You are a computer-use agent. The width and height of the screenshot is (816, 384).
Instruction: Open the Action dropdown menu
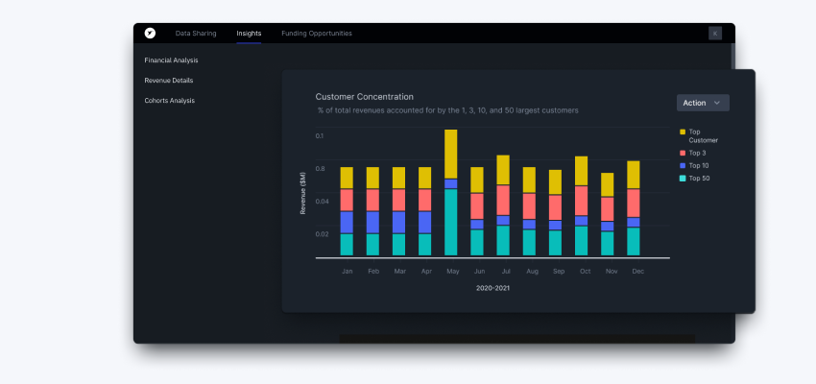point(703,103)
